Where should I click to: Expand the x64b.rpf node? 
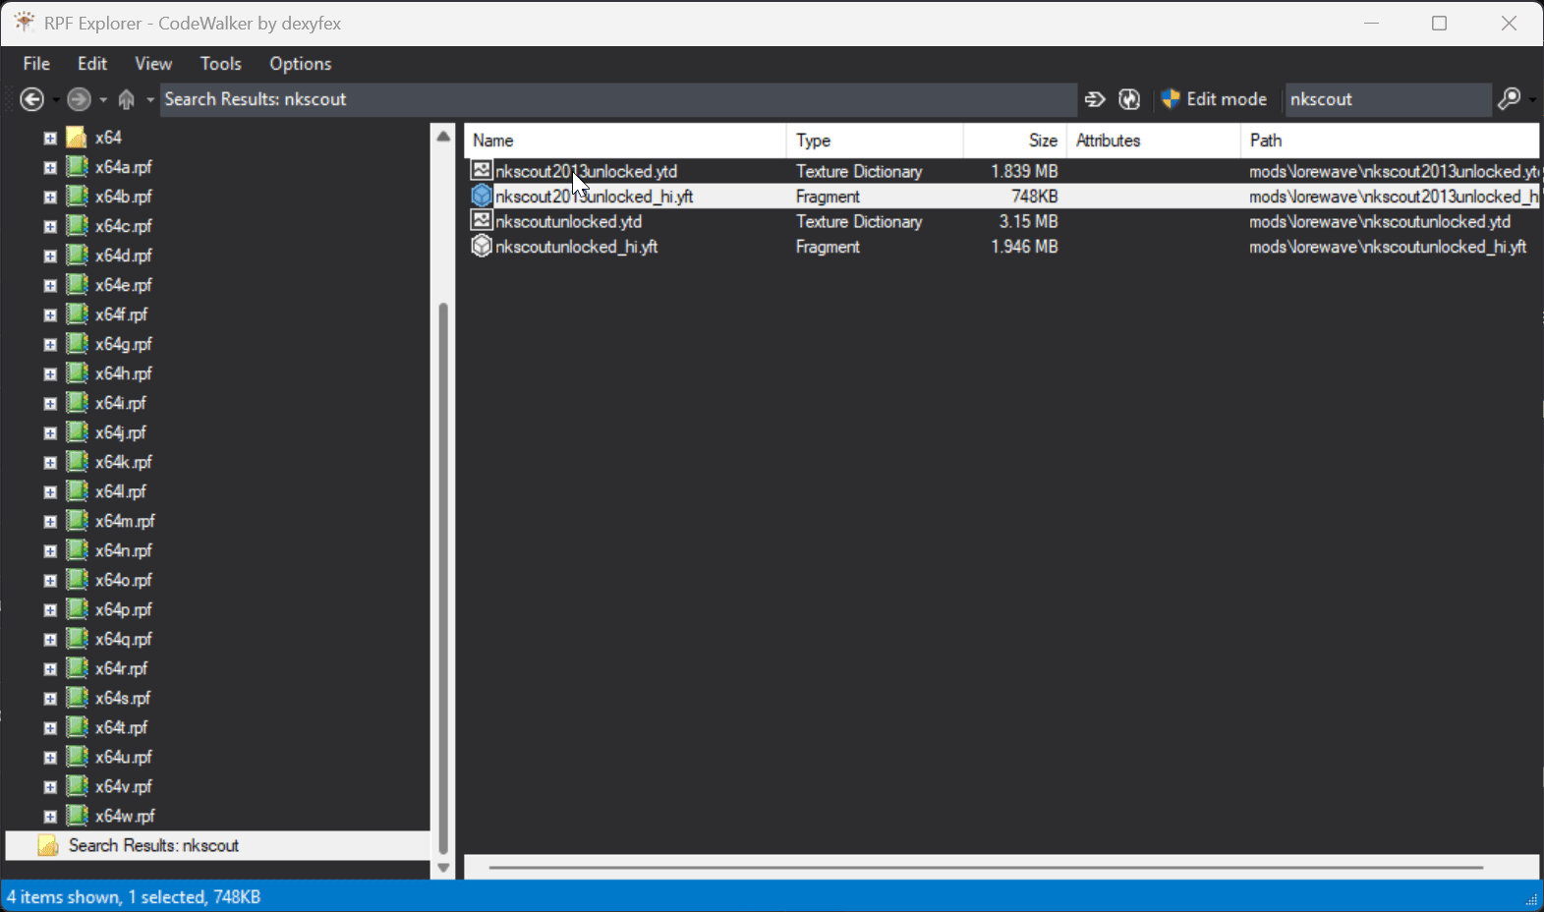point(50,198)
